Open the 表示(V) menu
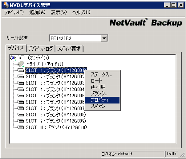 coord(59,12)
